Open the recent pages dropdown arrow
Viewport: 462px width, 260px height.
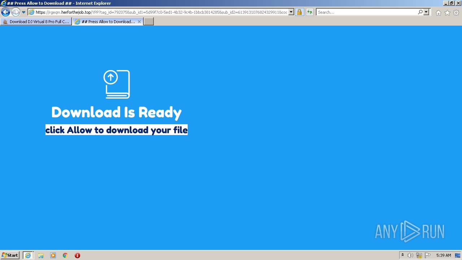click(x=23, y=12)
